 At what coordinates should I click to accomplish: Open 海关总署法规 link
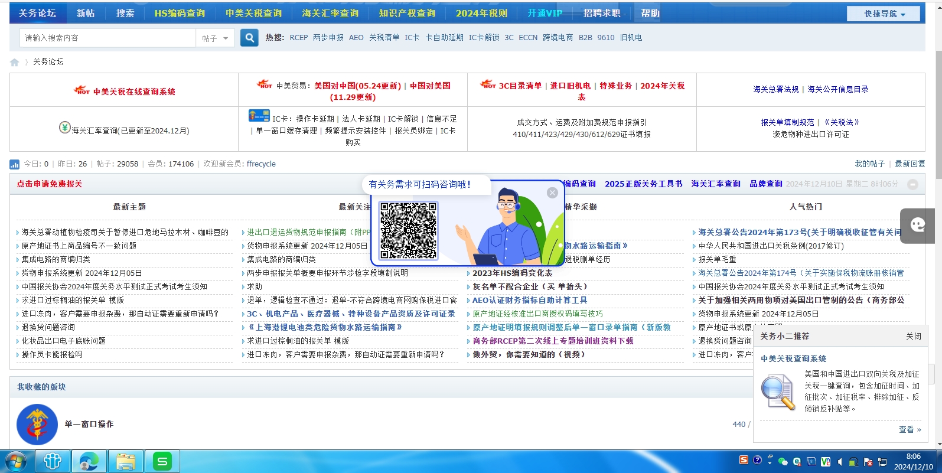tap(776, 89)
